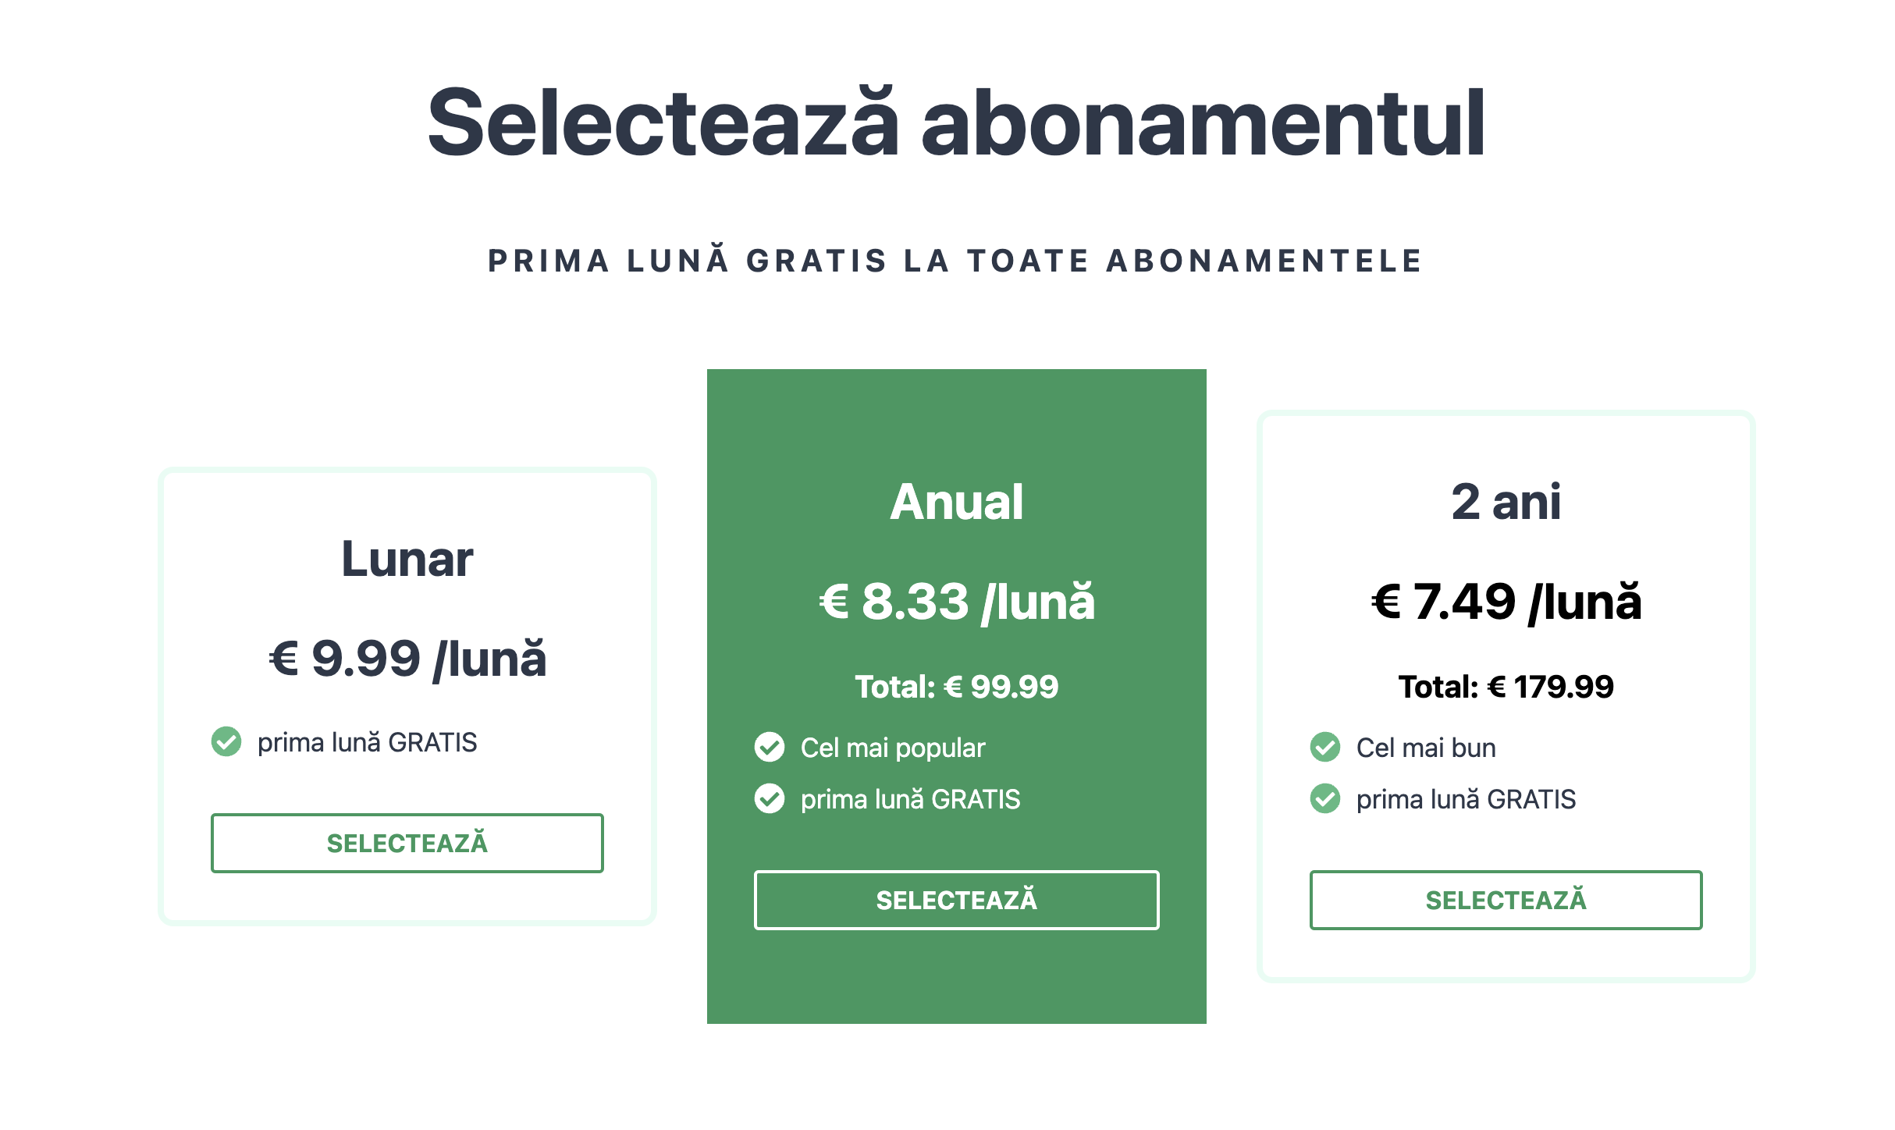This screenshot has width=1895, height=1130.
Task: Click the € 7.49 /lună price label
Action: pos(1506,601)
